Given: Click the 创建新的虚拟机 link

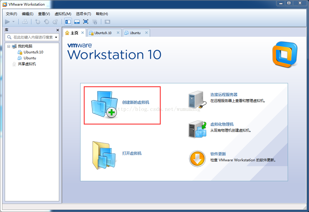Looking at the screenshot, I should (x=136, y=102).
